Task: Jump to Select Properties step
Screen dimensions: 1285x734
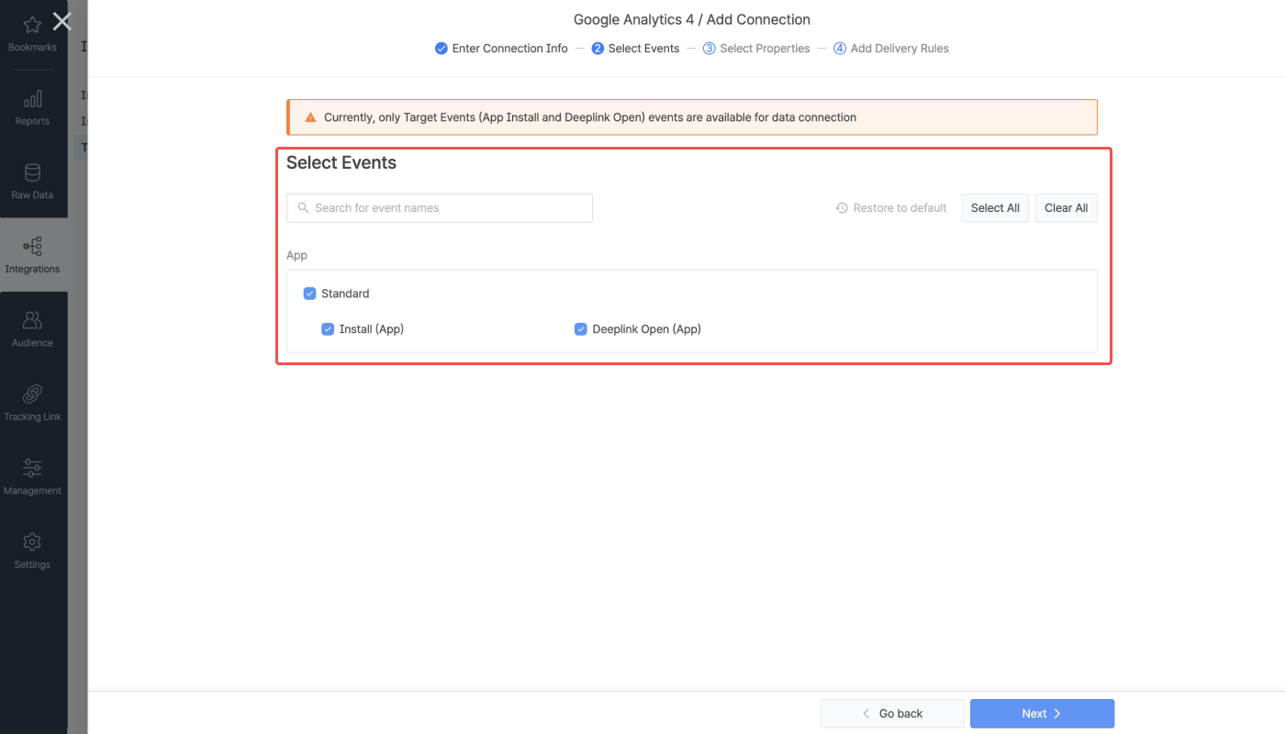Action: coord(756,49)
